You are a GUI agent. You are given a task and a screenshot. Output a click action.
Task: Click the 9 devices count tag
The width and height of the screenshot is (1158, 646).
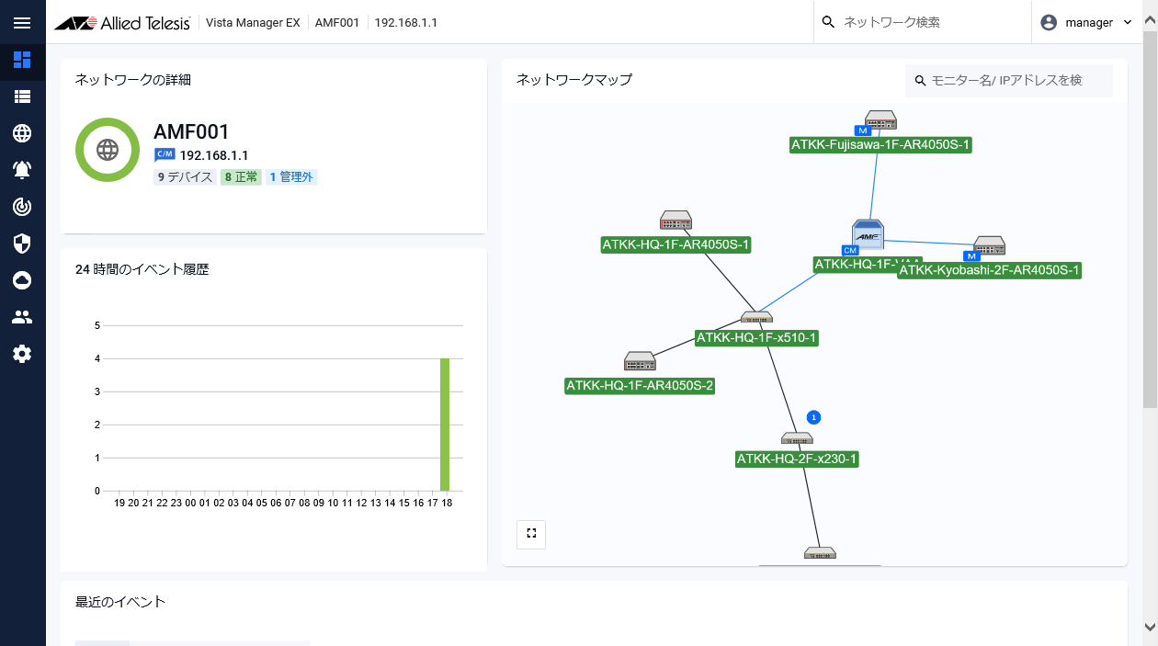point(185,177)
